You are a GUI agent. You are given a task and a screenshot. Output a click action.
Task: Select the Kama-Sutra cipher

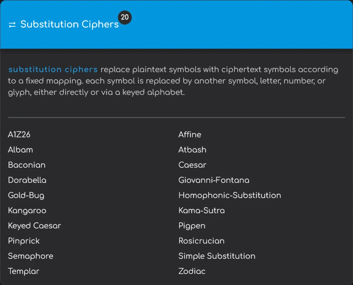pyautogui.click(x=201, y=210)
